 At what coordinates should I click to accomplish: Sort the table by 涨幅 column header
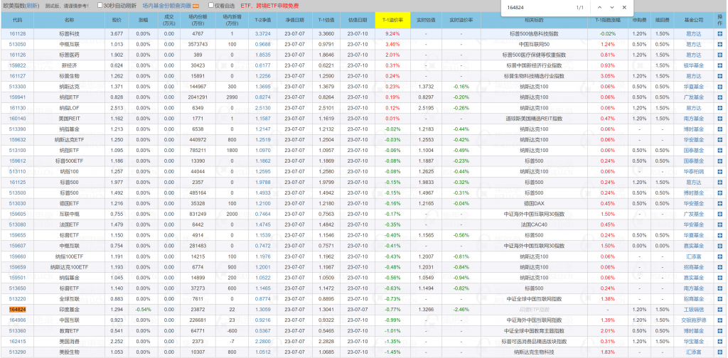[143, 20]
